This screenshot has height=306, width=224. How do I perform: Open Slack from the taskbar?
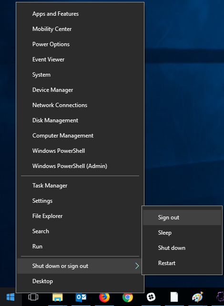click(151, 297)
